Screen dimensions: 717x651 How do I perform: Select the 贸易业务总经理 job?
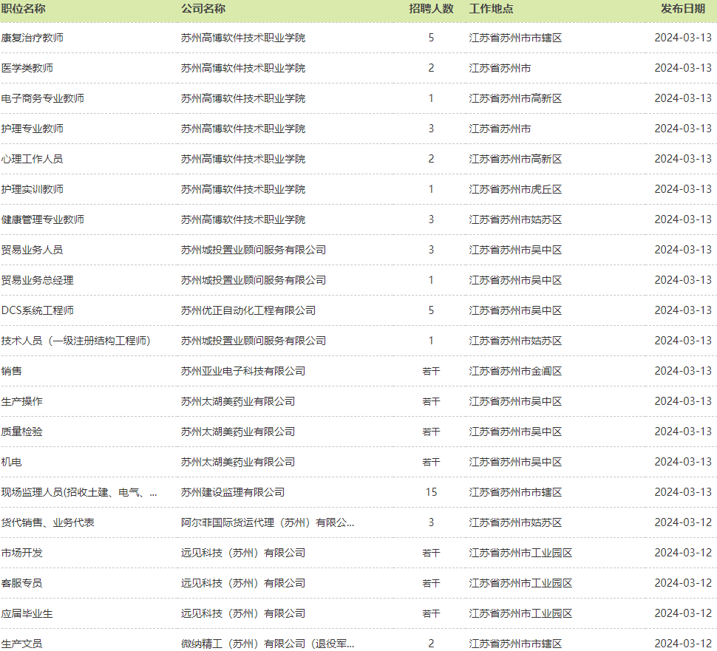click(48, 279)
